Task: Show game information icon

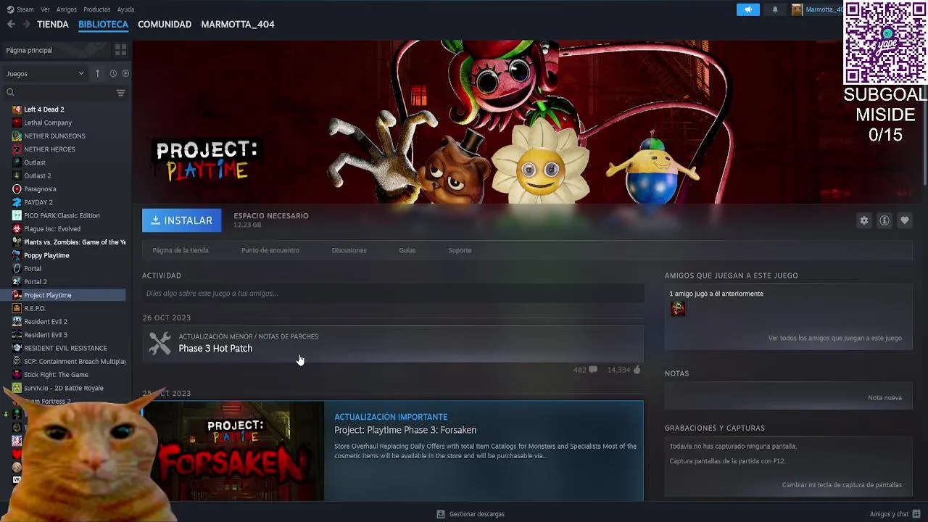Action: [884, 220]
